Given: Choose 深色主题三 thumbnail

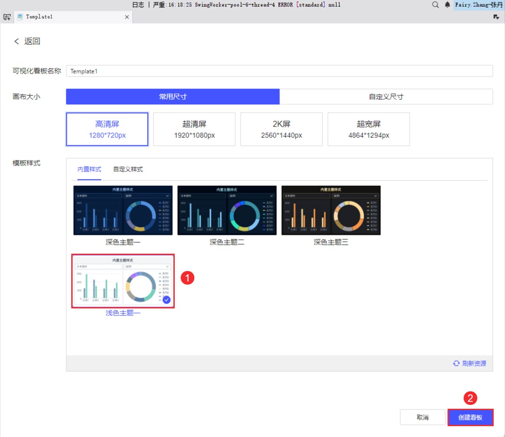Looking at the screenshot, I should 331,210.
